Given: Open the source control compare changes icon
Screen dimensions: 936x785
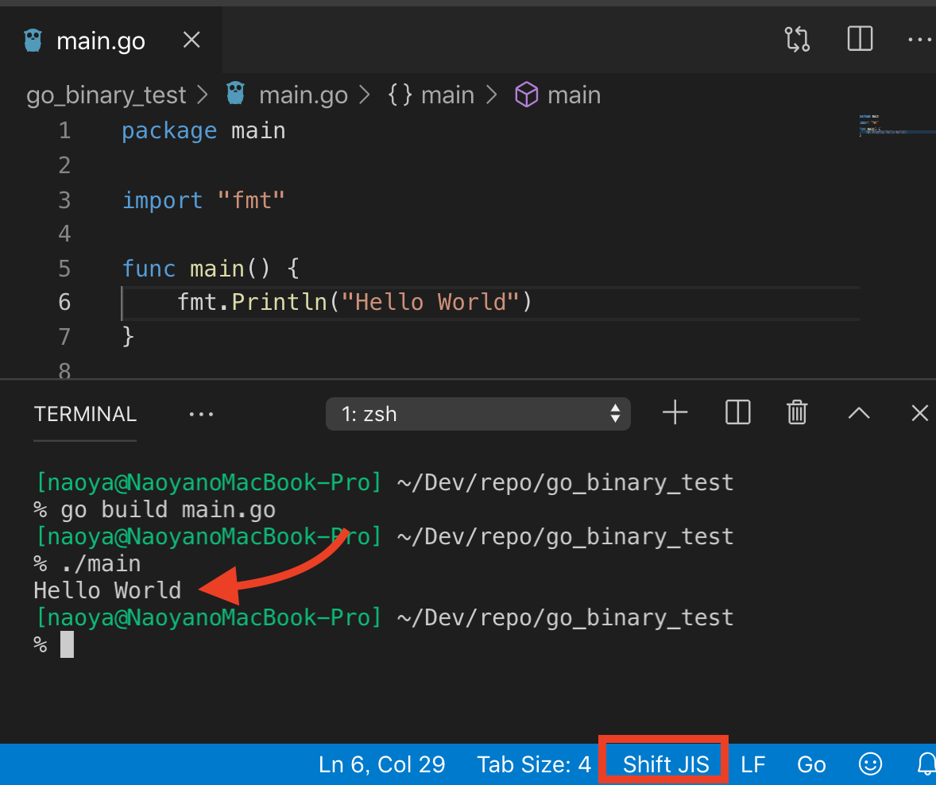Looking at the screenshot, I should pyautogui.click(x=796, y=40).
